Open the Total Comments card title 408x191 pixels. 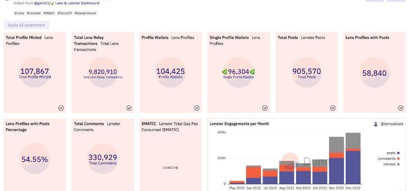89,123
